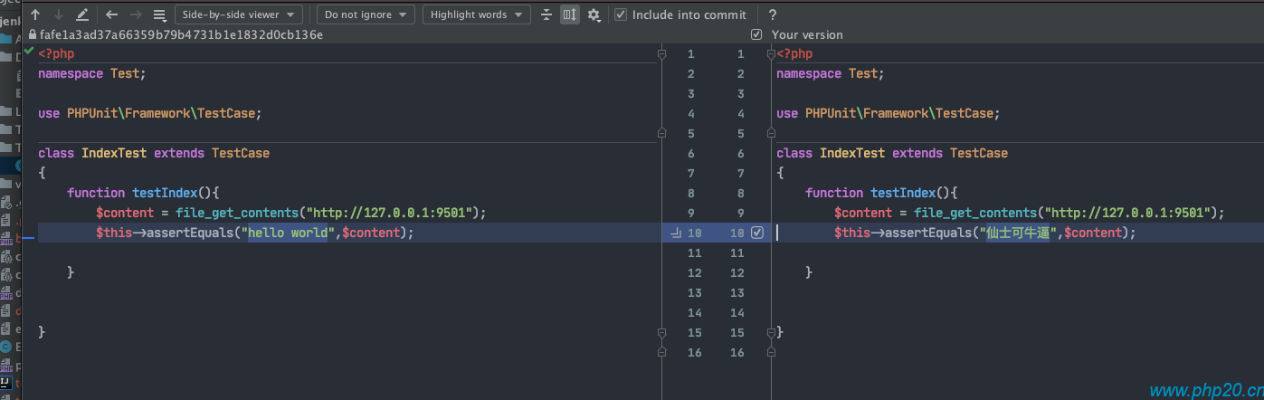Open the 'Do not ignore' whitespace dropdown
The width and height of the screenshot is (1264, 400).
(366, 14)
